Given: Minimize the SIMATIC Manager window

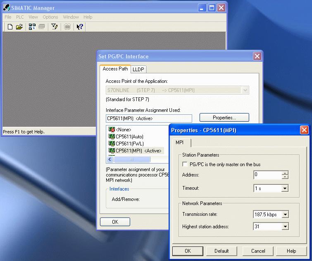Looking at the screenshot, I should click(202, 8).
